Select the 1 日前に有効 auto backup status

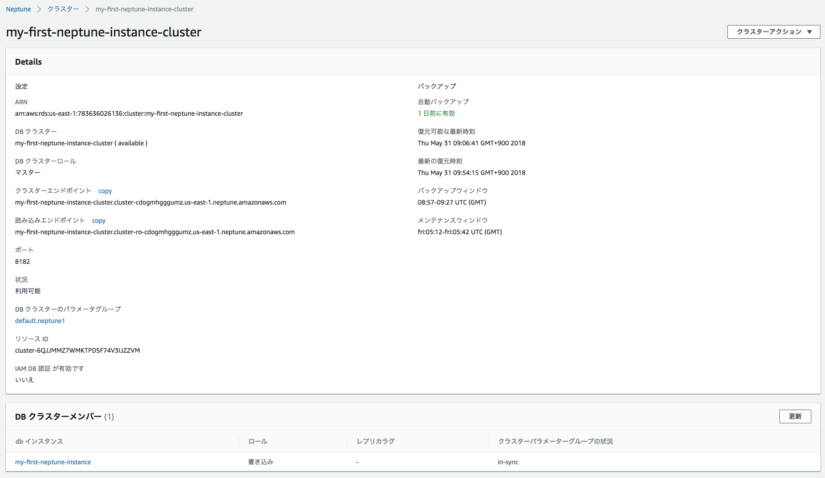coord(436,113)
